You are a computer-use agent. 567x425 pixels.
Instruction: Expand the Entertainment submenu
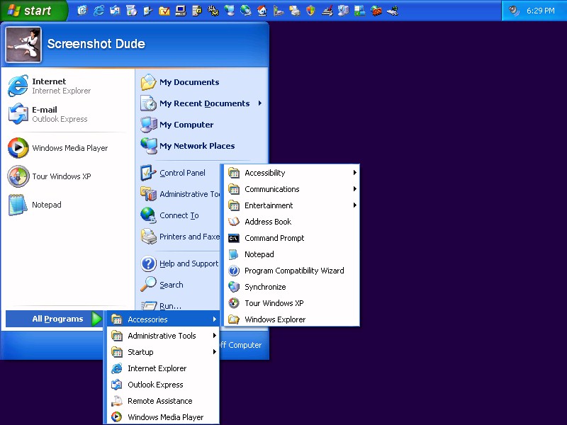pyautogui.click(x=354, y=205)
